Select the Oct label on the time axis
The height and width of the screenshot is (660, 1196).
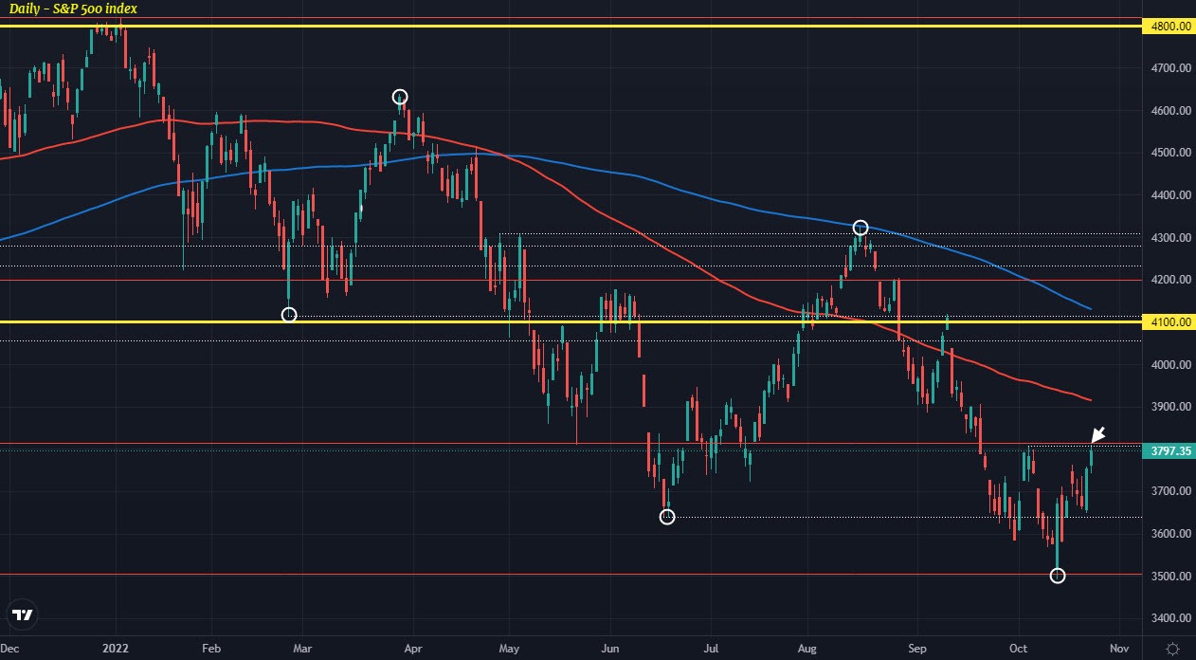(x=1017, y=649)
